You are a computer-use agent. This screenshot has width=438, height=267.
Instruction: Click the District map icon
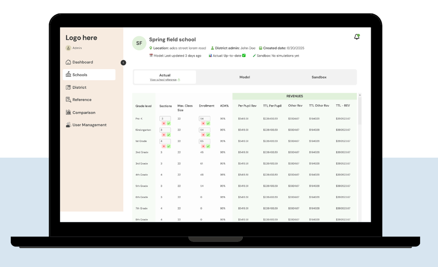(68, 87)
